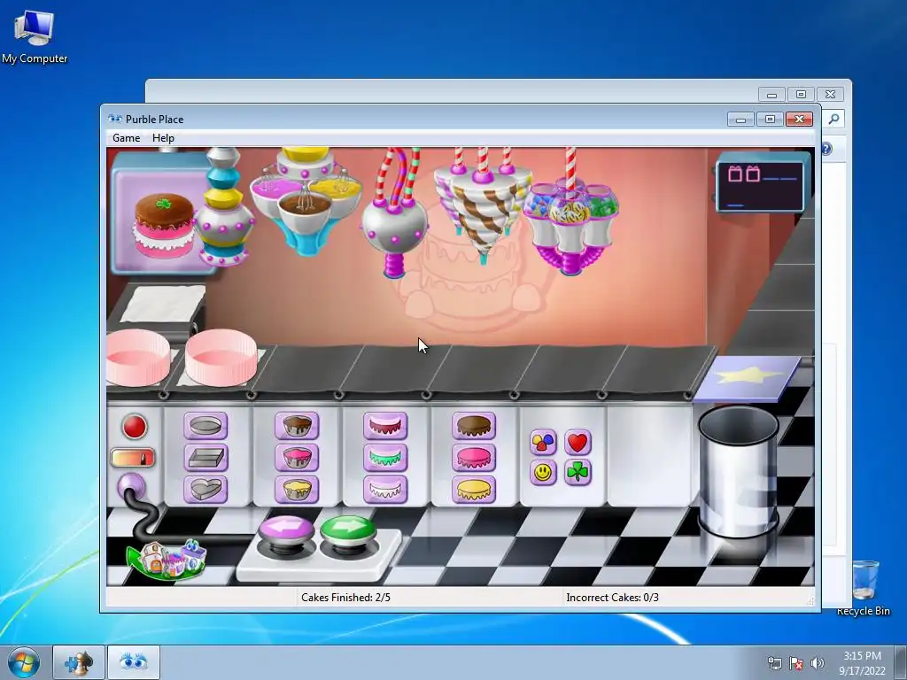Viewport: 907px width, 680px height.
Task: Select the square cake pan button
Action: click(205, 458)
